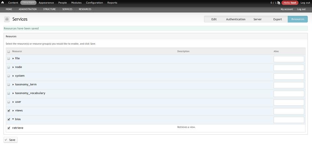Expand the node resource group
This screenshot has width=312, height=144.
[x=13, y=67]
